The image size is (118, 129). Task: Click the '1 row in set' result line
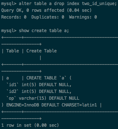[x=30, y=125]
